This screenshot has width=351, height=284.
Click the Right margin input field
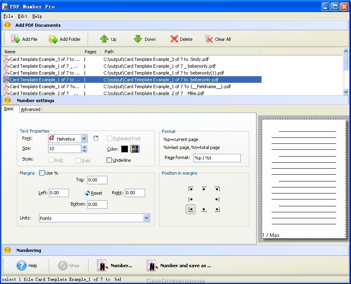click(135, 193)
